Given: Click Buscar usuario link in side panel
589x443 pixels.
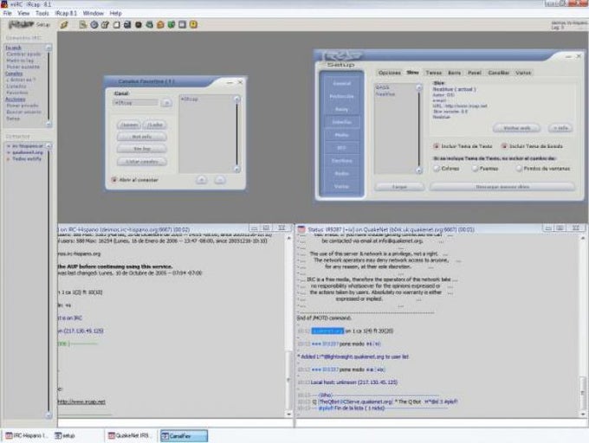Looking at the screenshot, I should tap(23, 112).
